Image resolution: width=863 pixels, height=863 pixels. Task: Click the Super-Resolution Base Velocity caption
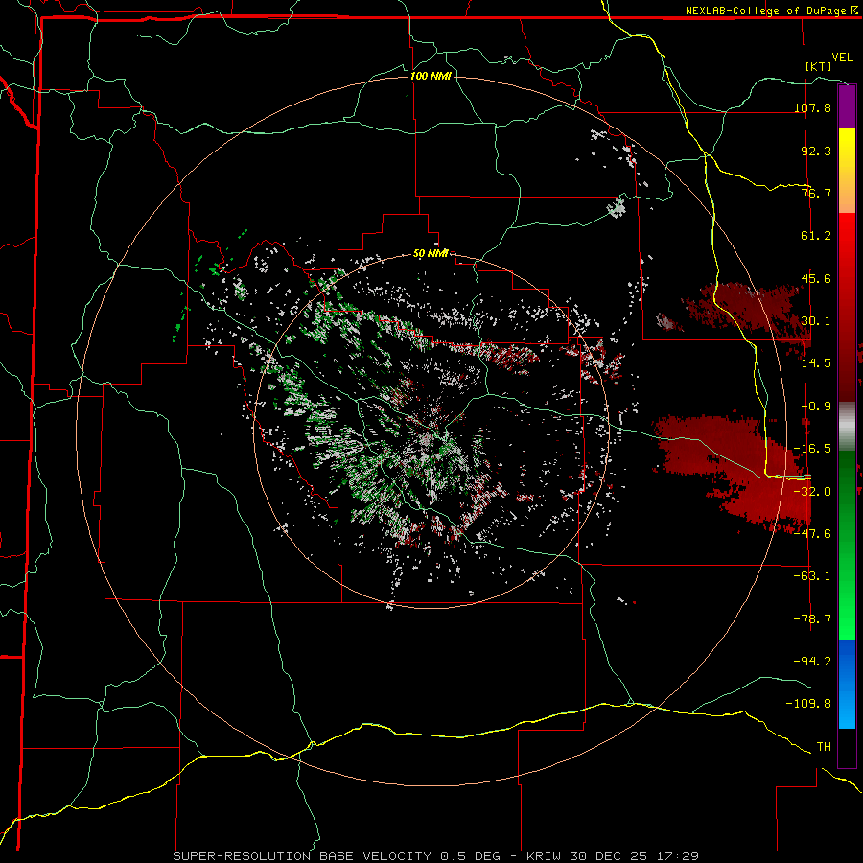[x=436, y=856]
